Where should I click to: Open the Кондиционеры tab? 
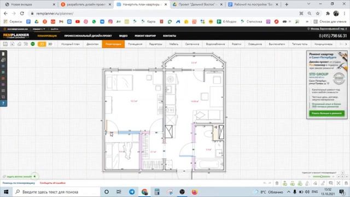[323, 44]
